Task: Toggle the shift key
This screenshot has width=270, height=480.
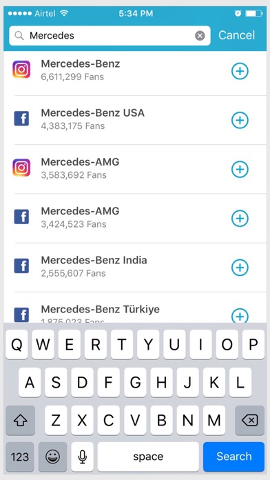Action: [20, 420]
